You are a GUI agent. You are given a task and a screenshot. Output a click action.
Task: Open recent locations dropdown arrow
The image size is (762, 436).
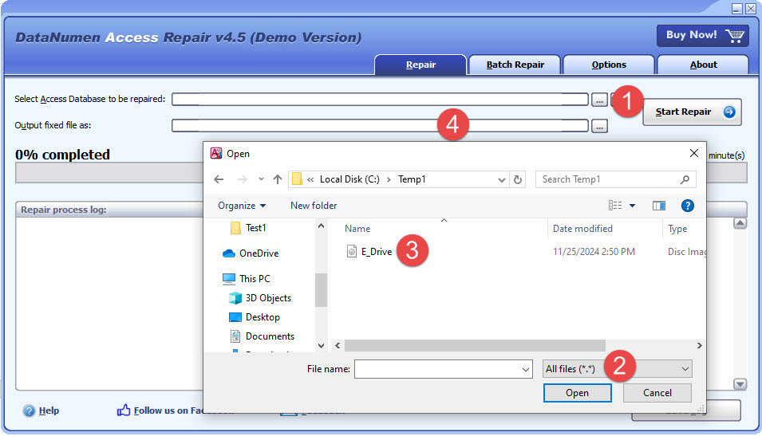click(261, 179)
